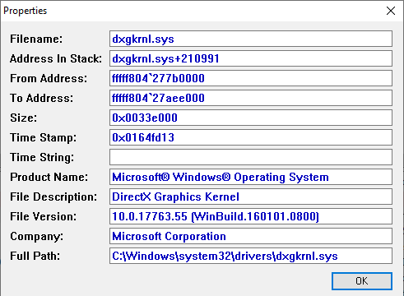Image resolution: width=404 pixels, height=296 pixels.
Task: Click the Filename field showing dxgkrnl.sys
Action: (x=251, y=39)
